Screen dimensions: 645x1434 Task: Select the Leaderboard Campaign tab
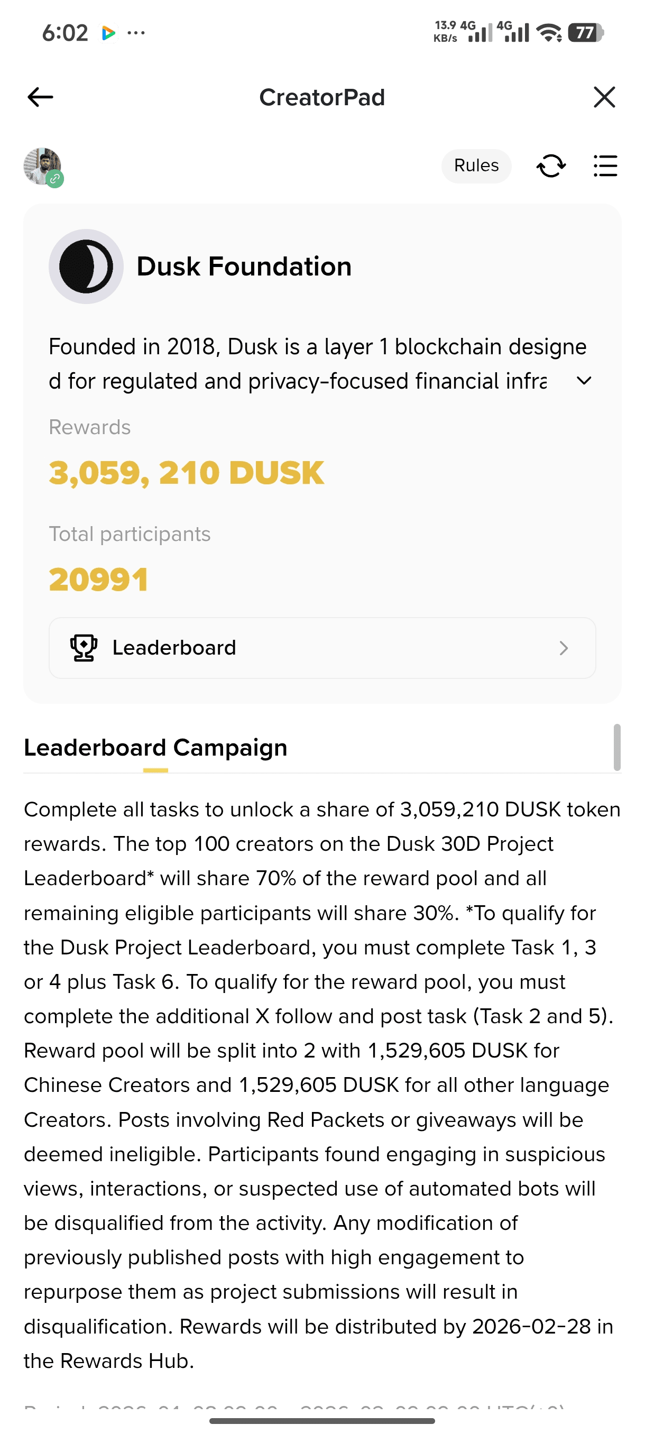[155, 748]
